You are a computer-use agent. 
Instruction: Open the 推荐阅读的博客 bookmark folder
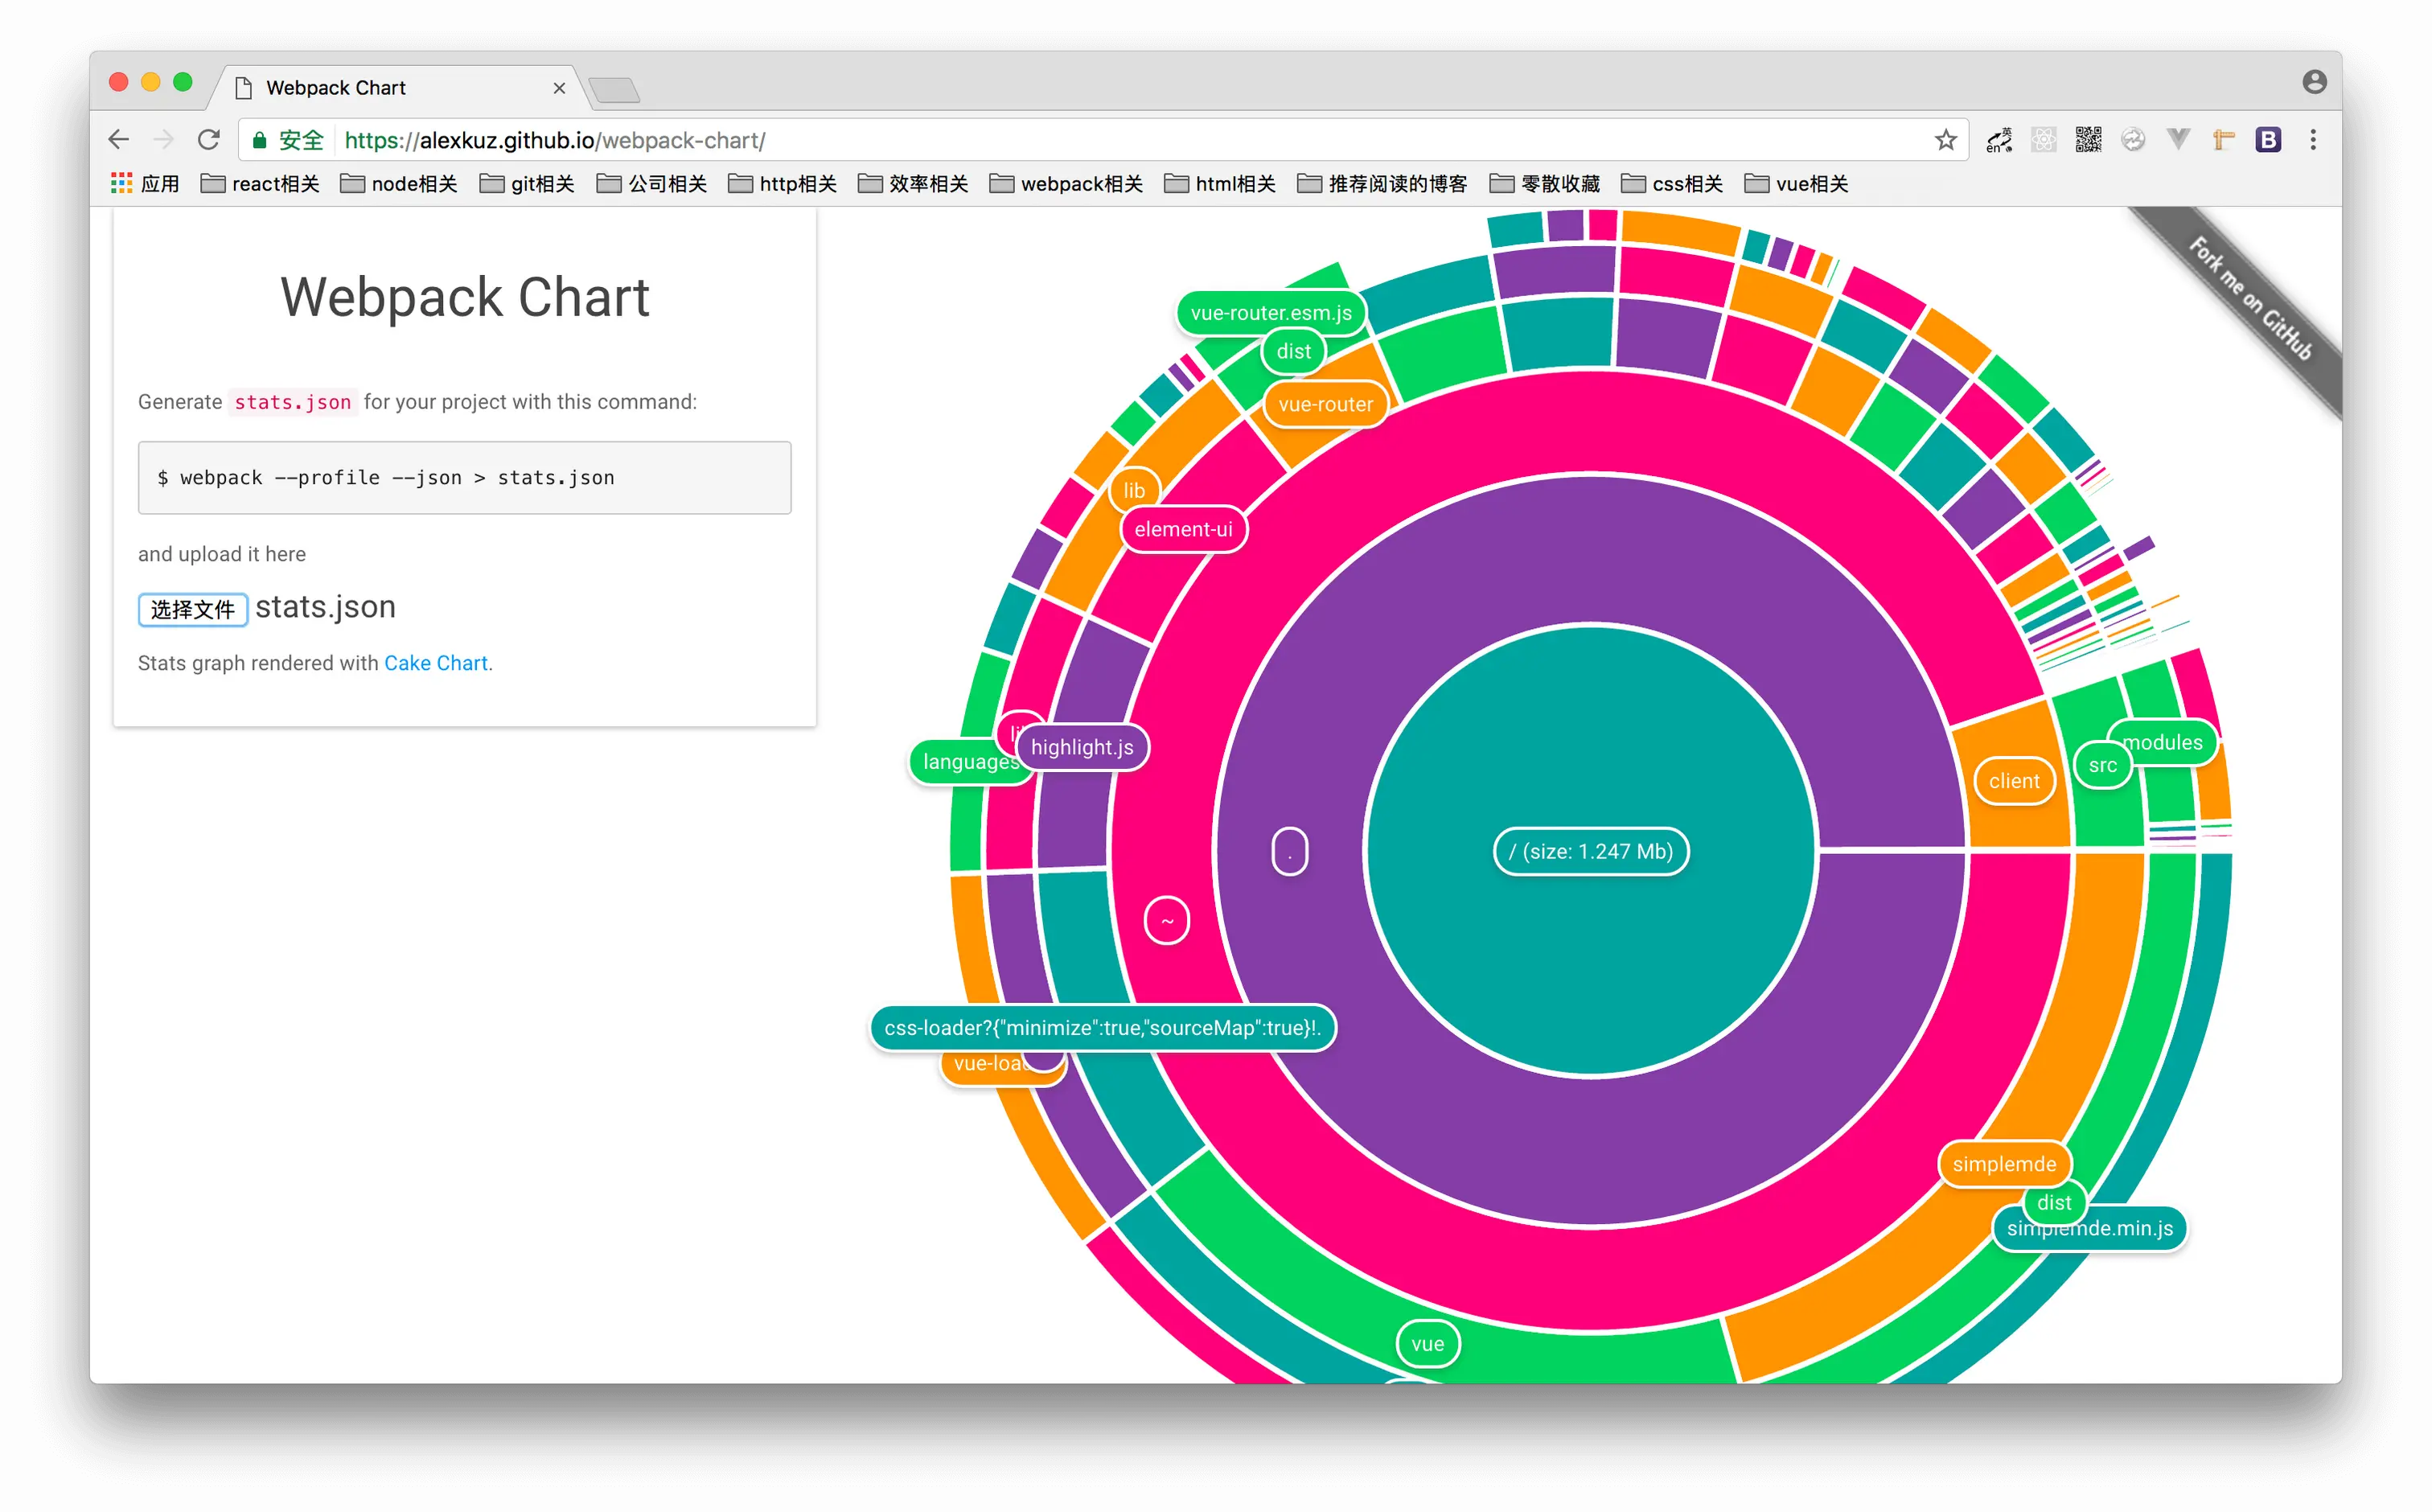(1382, 184)
